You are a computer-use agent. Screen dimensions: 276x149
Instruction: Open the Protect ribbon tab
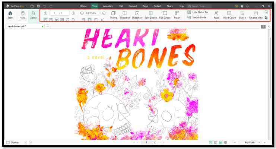157,6
